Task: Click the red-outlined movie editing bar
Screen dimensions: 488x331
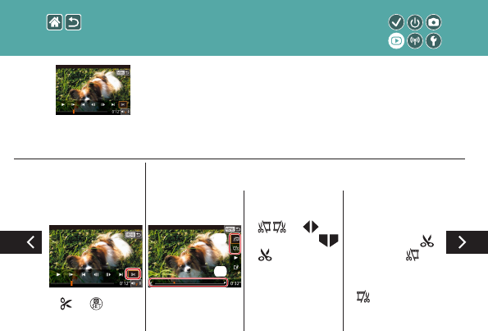Action: [x=189, y=283]
